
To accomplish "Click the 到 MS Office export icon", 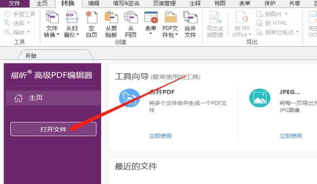I will [x=242, y=17].
